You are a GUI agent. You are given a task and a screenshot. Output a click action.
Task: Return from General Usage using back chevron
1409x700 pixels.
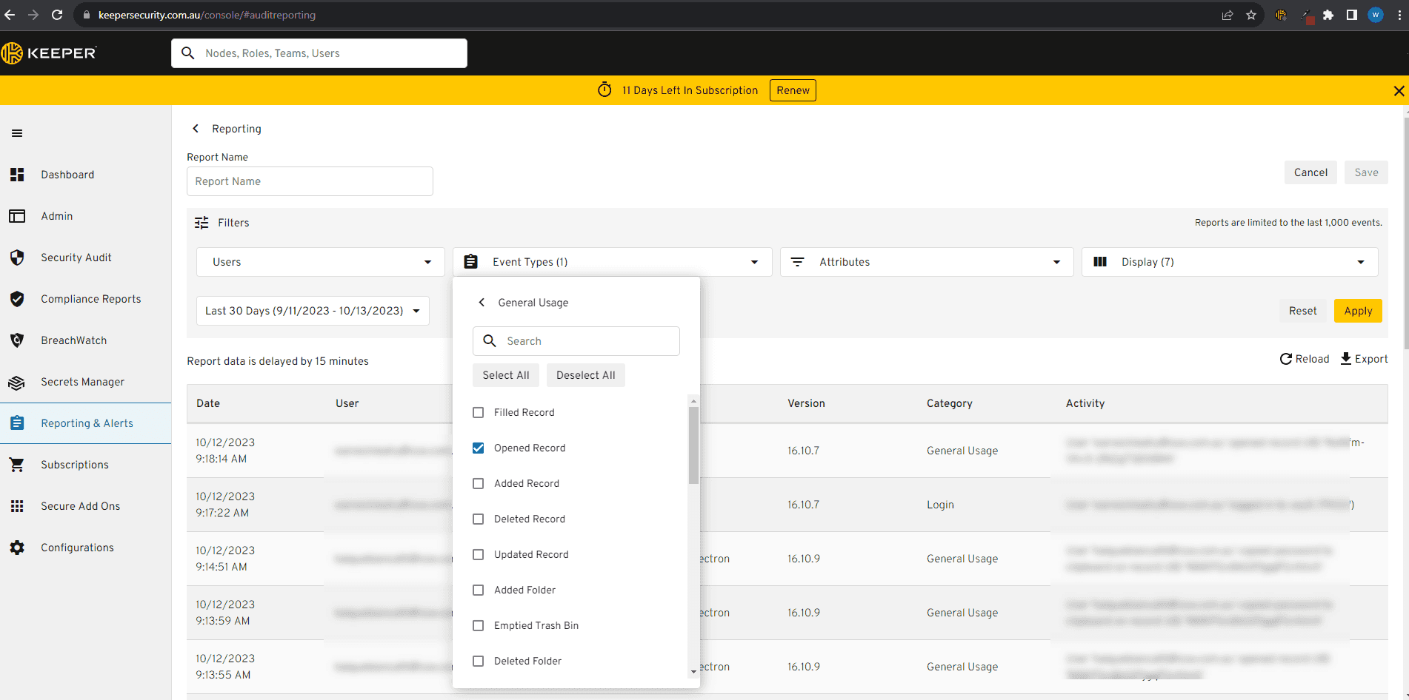point(482,303)
